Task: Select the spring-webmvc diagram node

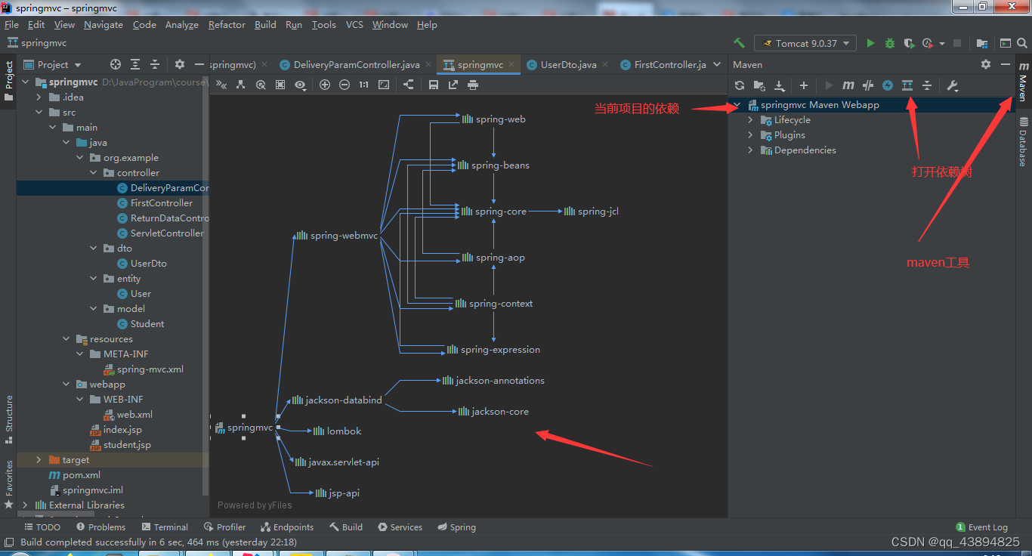Action: 337,236
